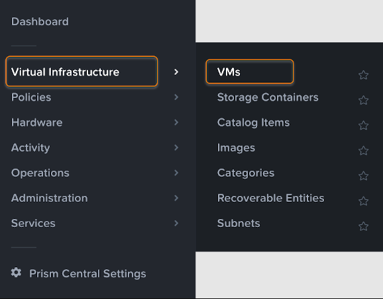Expand the Activity submenu chevron
383x299 pixels.
(176, 148)
